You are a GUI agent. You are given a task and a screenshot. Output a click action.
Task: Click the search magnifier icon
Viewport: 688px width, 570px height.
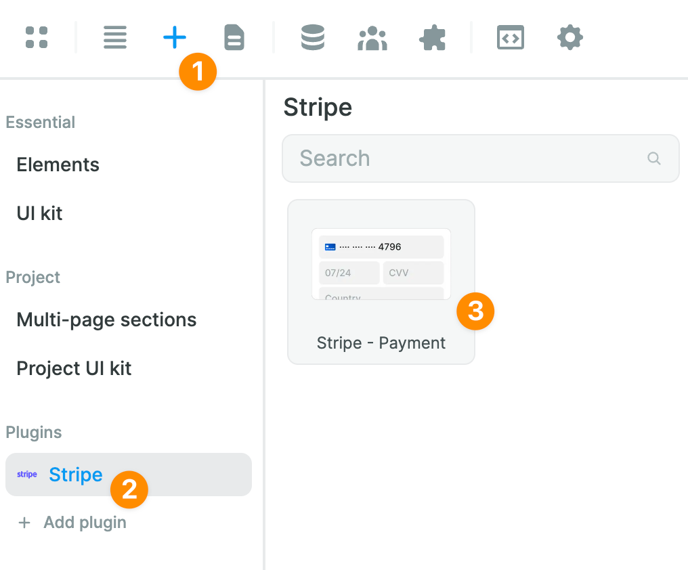point(654,158)
